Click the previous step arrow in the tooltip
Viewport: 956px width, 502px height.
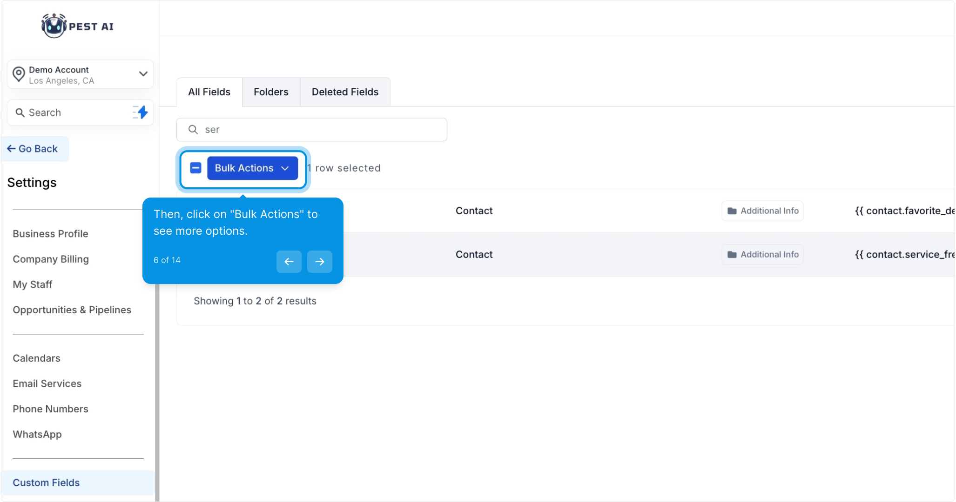tap(289, 262)
